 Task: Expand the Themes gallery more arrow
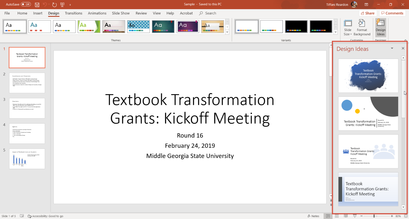pos(227,32)
